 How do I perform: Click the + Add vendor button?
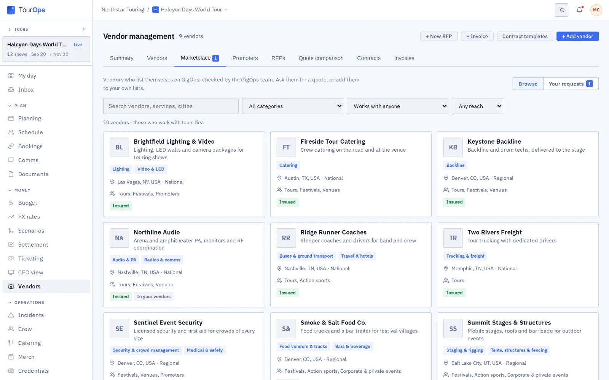point(577,36)
